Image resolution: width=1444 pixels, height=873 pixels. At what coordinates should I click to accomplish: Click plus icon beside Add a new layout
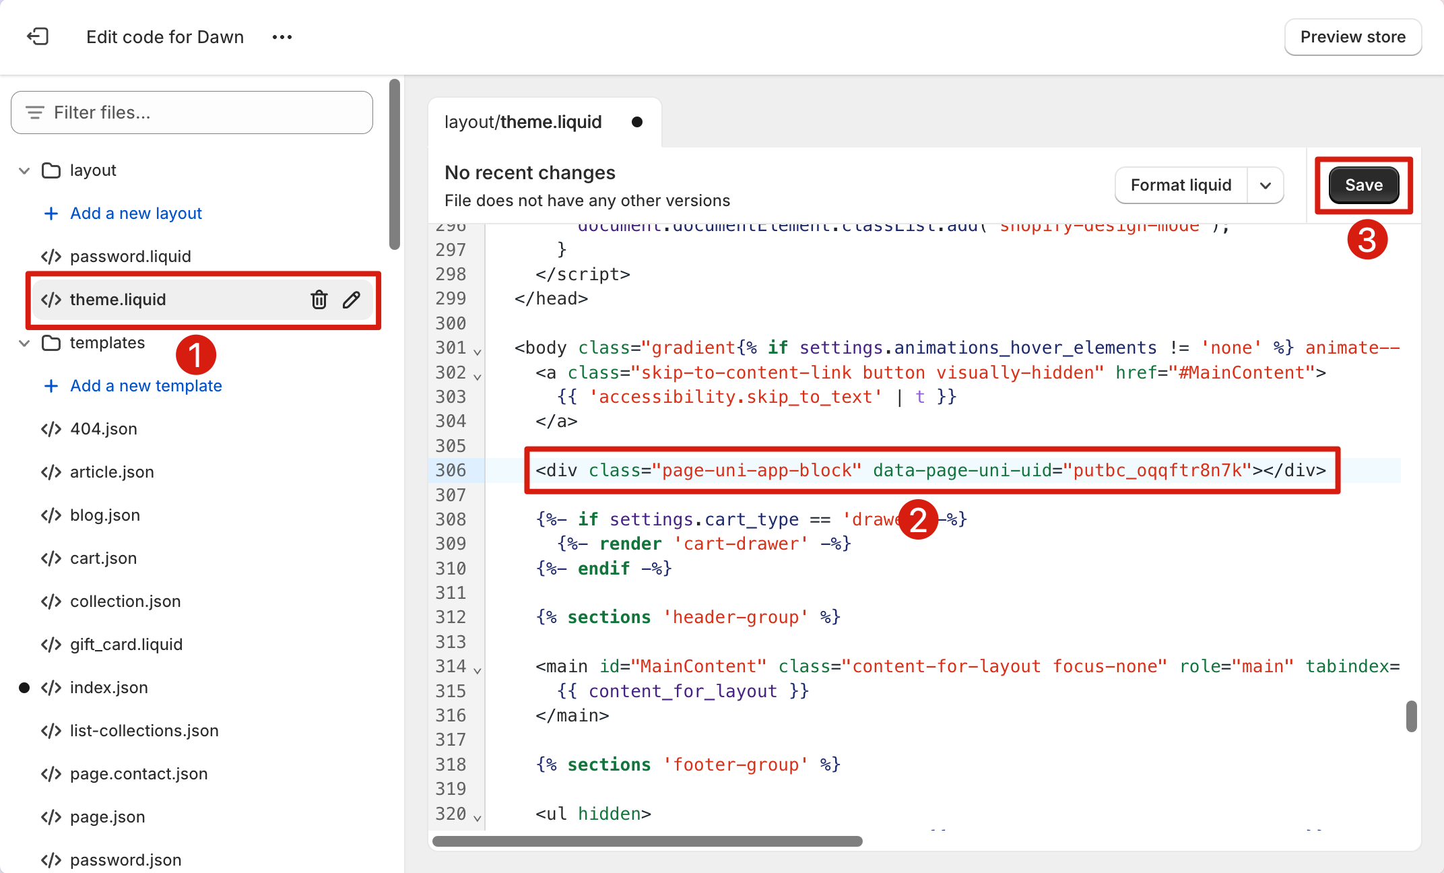click(x=51, y=214)
